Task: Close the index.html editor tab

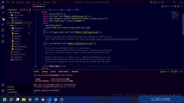Action: 44,6
